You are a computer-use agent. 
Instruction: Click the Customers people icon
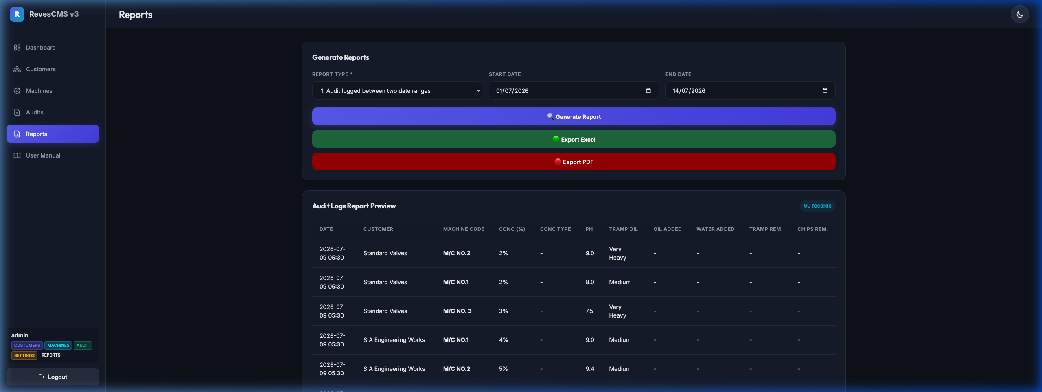17,69
